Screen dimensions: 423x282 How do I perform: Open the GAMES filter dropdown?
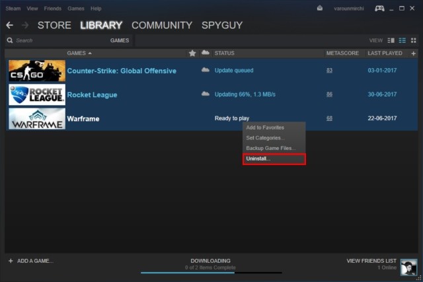(x=120, y=40)
